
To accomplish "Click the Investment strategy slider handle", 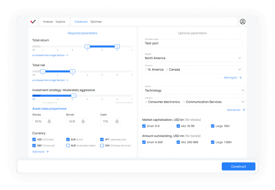I will (74, 96).
